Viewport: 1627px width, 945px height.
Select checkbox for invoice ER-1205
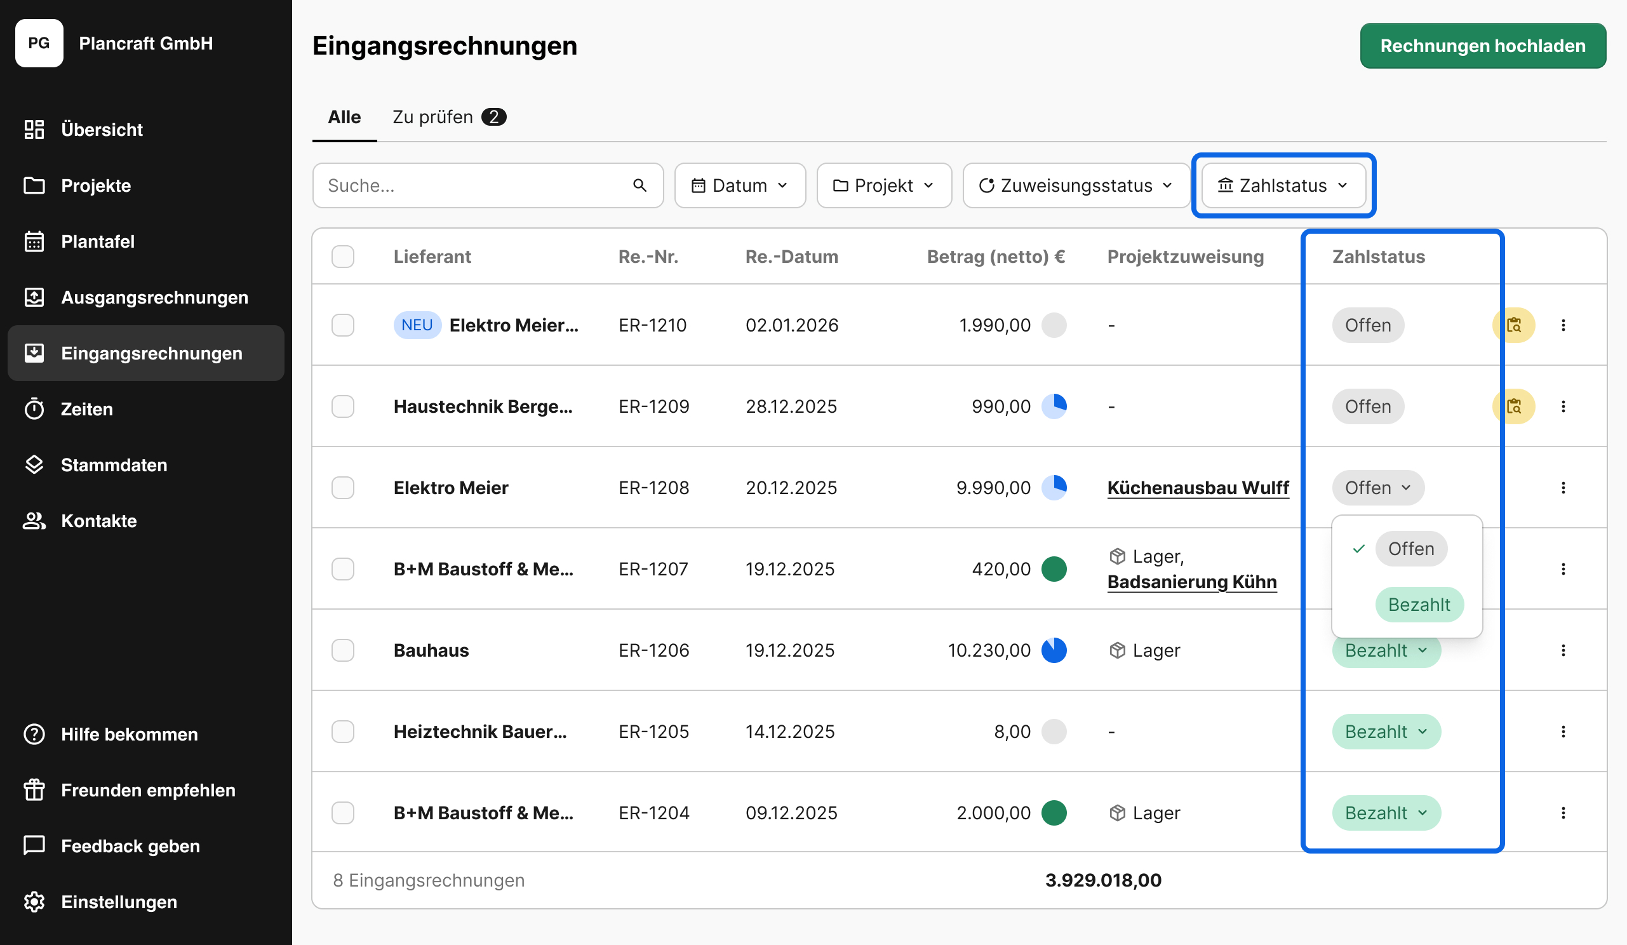click(x=343, y=732)
